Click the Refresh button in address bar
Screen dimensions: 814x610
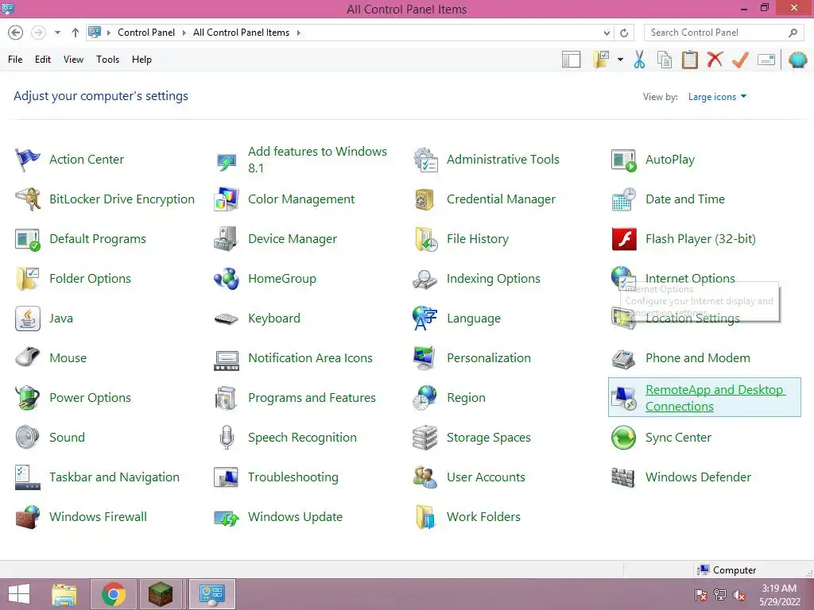624,33
